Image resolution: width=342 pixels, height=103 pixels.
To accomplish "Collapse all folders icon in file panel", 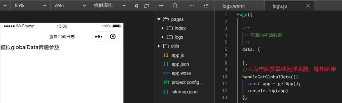I will pyautogui.click(x=206, y=6).
